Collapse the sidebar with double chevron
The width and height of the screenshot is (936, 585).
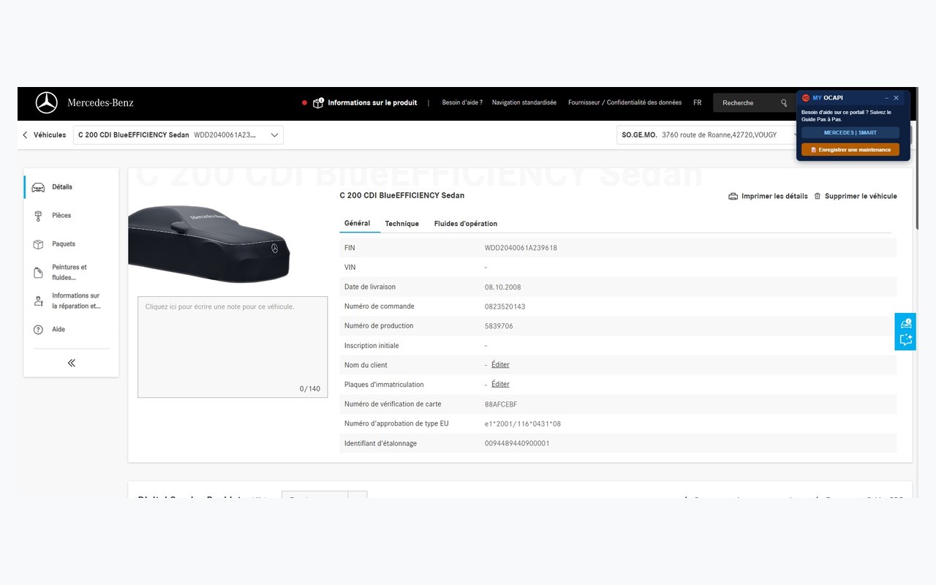71,363
